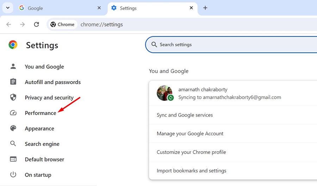Click the palette icon for Appearance
This screenshot has height=186, width=317.
pyautogui.click(x=13, y=128)
